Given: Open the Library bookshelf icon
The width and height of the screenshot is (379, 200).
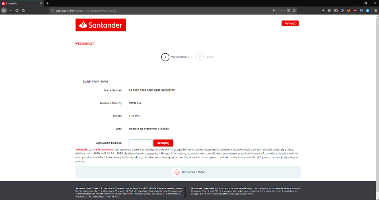Looking at the screenshot, I should point(330,10).
